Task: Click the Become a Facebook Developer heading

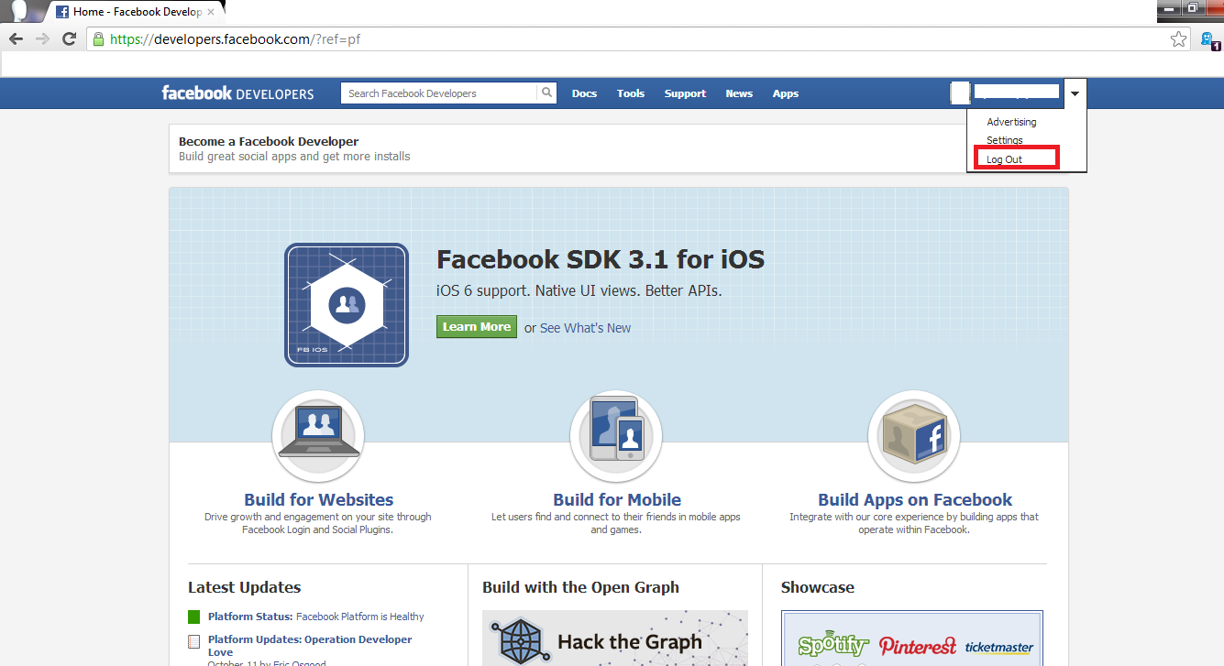Action: 269,141
